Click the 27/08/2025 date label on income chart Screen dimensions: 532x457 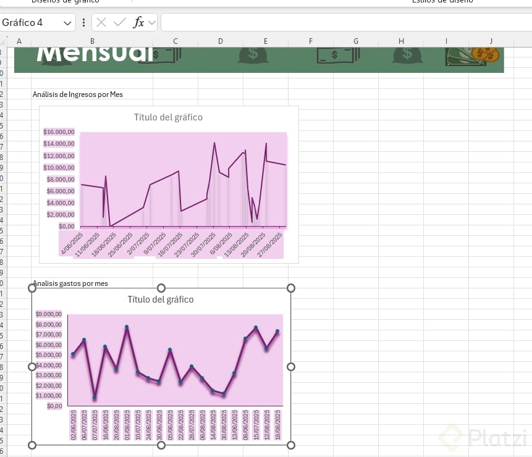click(270, 245)
